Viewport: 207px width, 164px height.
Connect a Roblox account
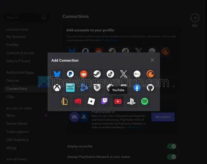[x=91, y=101]
